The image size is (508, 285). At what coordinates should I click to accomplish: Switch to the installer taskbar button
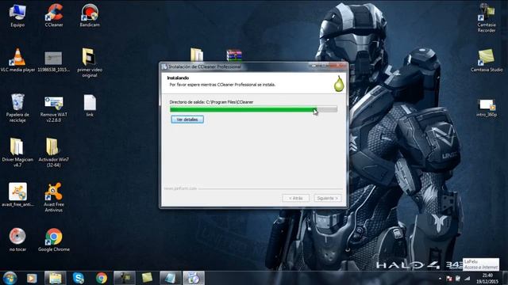click(x=194, y=278)
